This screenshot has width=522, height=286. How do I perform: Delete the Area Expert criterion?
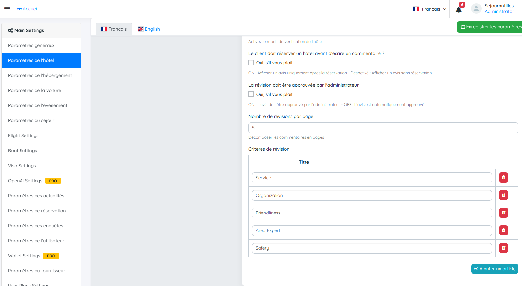click(x=503, y=230)
